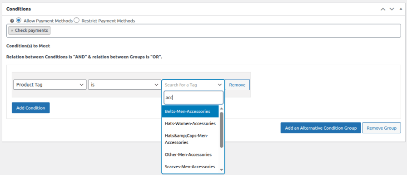Open the Product Tag condition dropdown

coord(50,85)
